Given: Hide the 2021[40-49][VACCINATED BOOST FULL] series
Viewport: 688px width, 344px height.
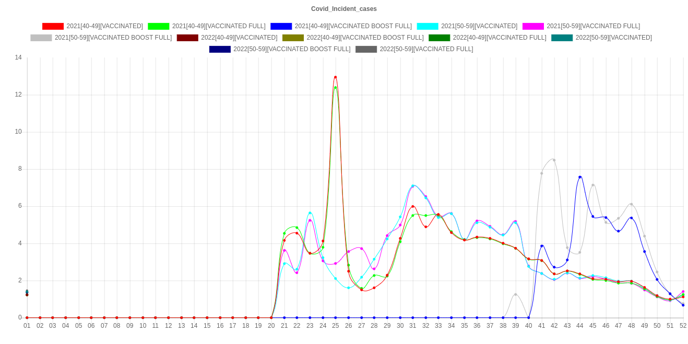Looking at the screenshot, I should click(281, 26).
